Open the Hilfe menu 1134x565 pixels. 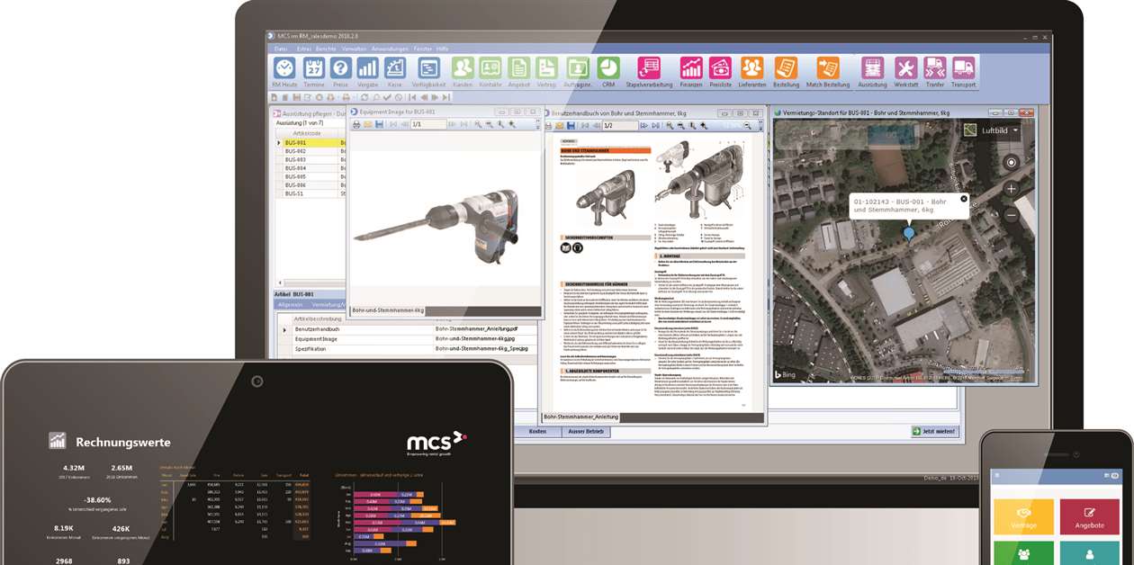(443, 49)
